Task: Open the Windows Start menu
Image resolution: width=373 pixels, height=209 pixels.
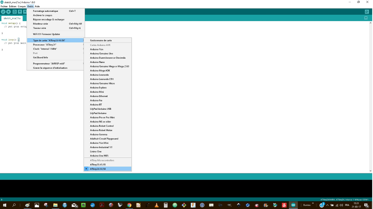Action: (4, 205)
